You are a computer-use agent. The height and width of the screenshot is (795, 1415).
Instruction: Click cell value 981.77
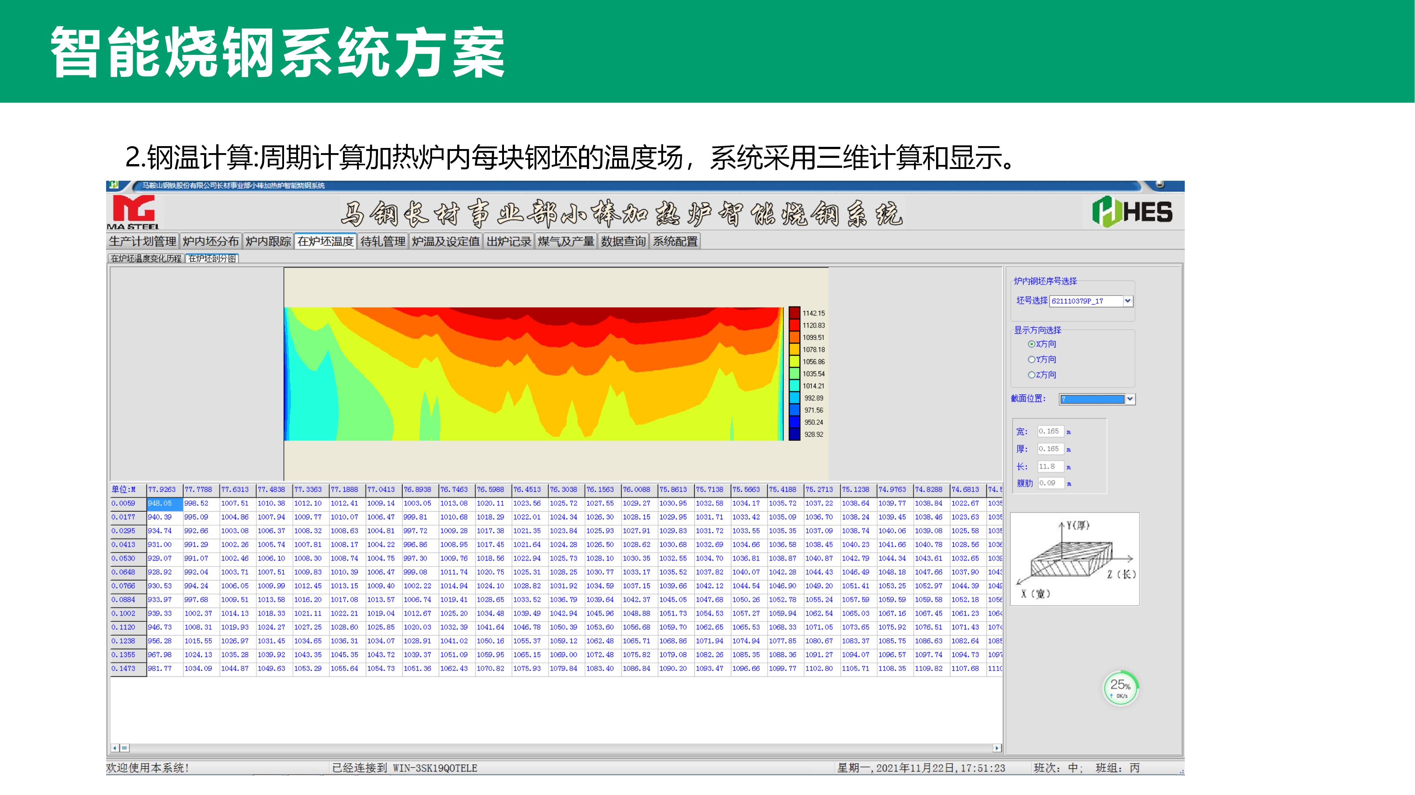tap(164, 668)
